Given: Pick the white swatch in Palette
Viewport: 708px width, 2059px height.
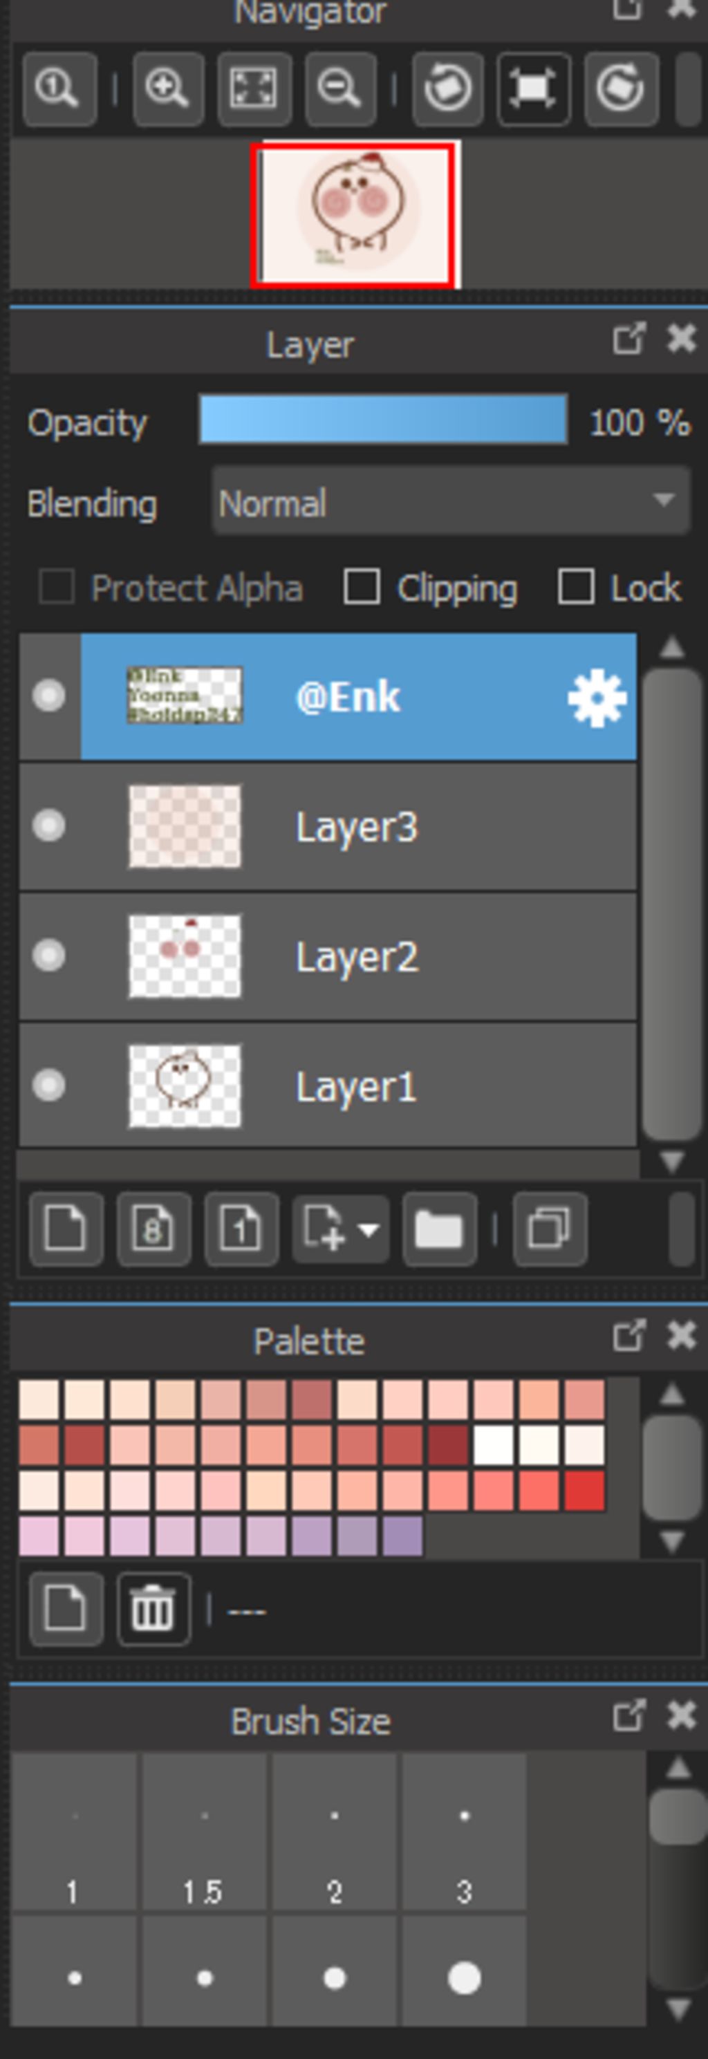Looking at the screenshot, I should pyautogui.click(x=493, y=1446).
